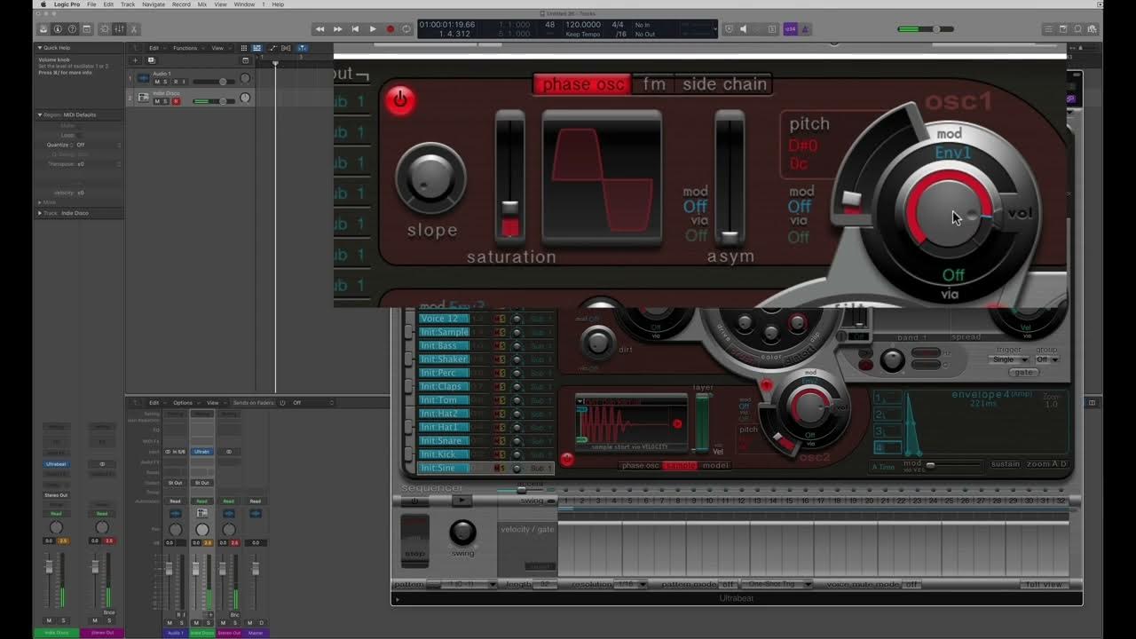The height and width of the screenshot is (639, 1136).
Task: Open the tracks area Edit dropdown
Action: (155, 48)
